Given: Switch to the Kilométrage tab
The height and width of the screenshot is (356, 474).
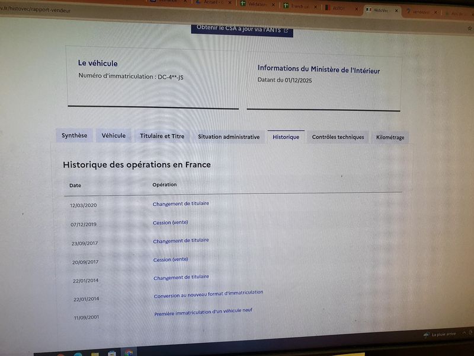Looking at the screenshot, I should click(390, 138).
